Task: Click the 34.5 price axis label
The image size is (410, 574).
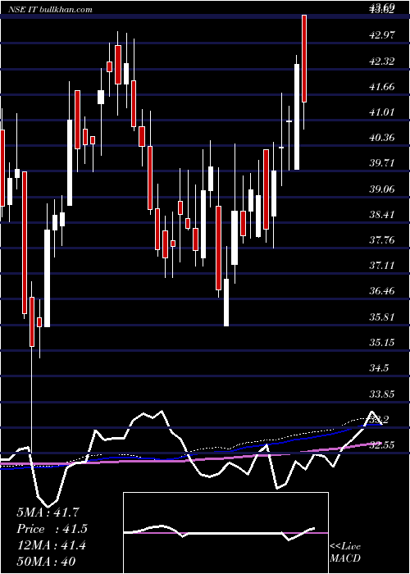Action: [x=379, y=367]
